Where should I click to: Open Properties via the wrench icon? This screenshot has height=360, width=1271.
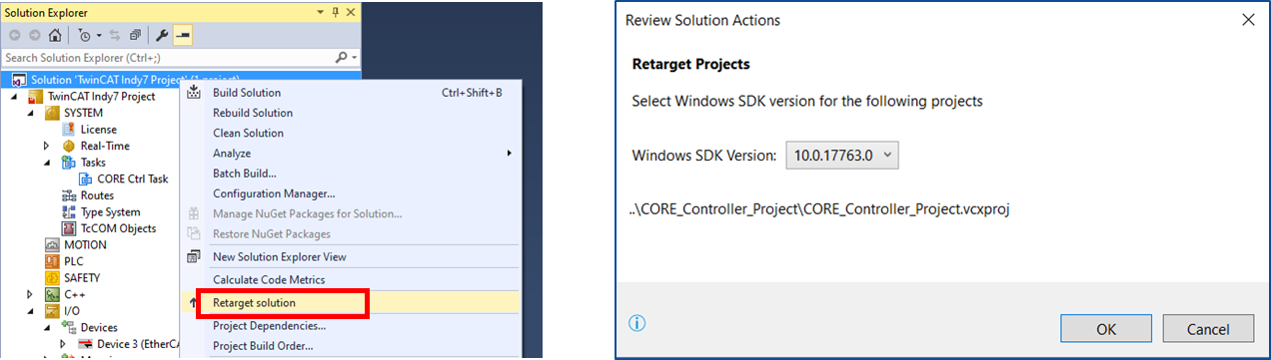[x=162, y=35]
